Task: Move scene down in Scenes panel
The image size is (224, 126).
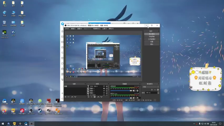Action: coord(75,97)
